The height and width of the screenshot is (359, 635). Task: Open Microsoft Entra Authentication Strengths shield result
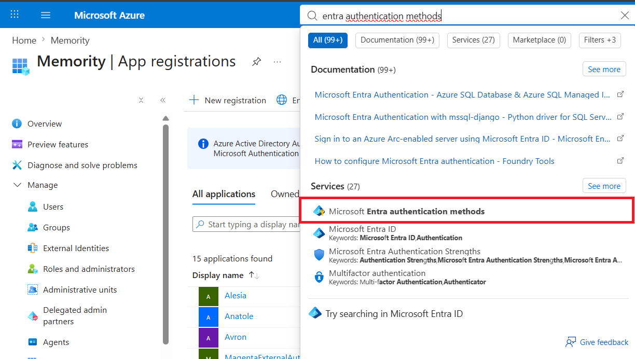[467, 255]
